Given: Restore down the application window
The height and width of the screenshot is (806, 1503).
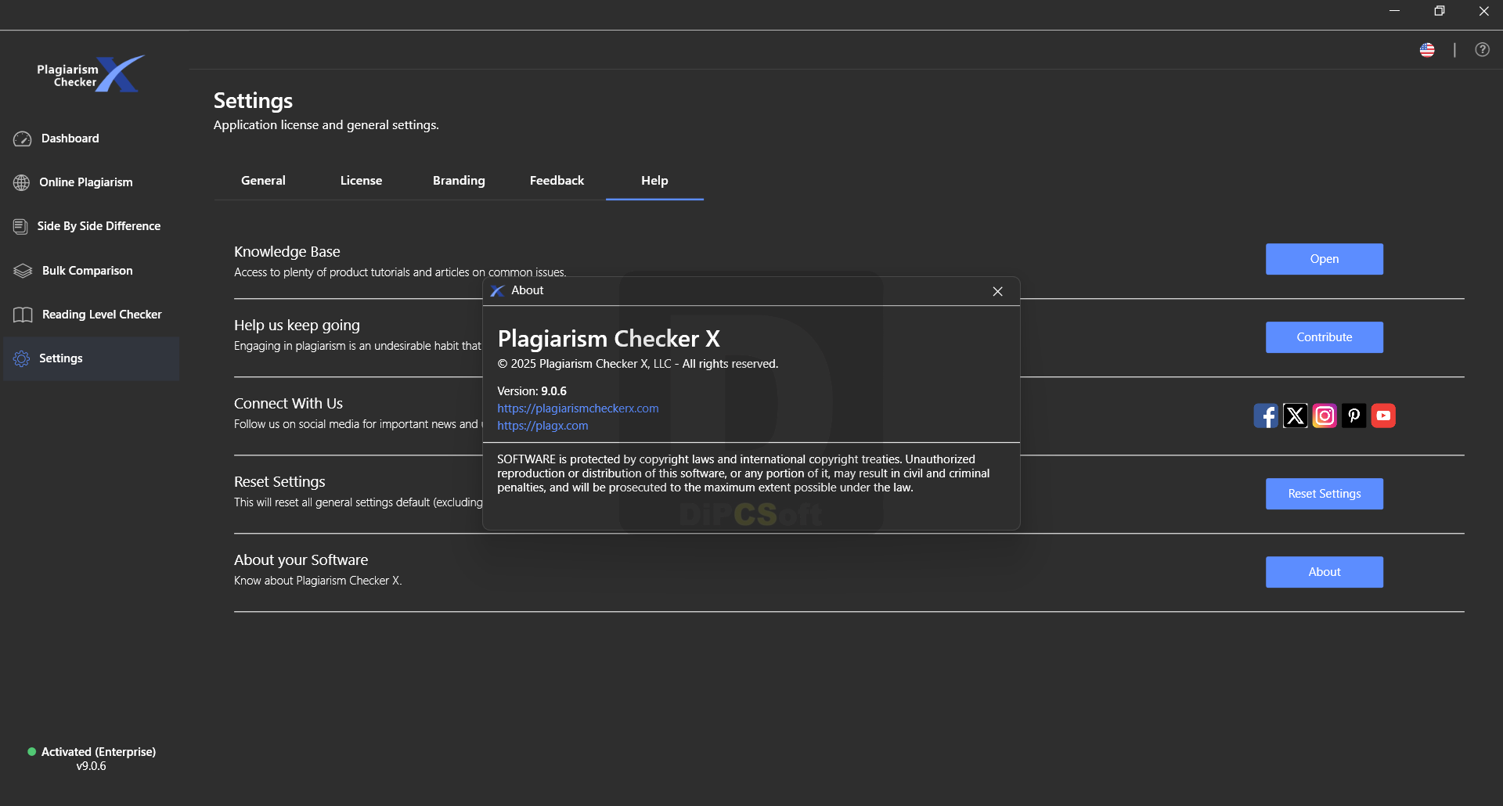Looking at the screenshot, I should (1439, 11).
